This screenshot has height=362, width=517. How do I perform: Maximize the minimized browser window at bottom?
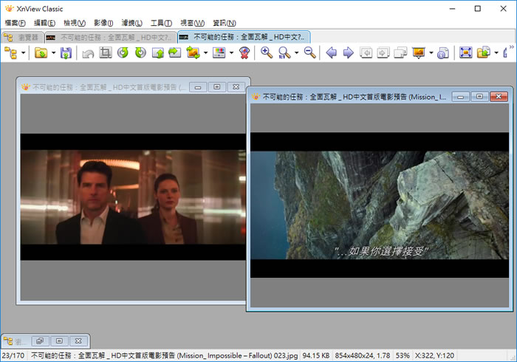pyautogui.click(x=59, y=341)
